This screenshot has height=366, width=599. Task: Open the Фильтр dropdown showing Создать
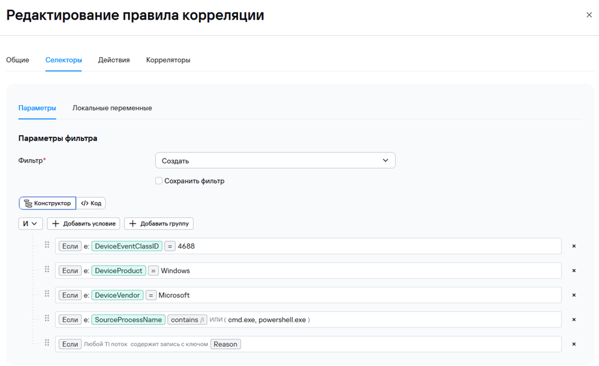pyautogui.click(x=275, y=161)
